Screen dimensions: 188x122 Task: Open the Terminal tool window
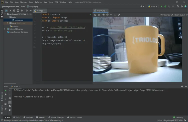(x=41, y=117)
